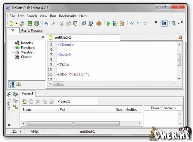The height and width of the screenshot is (142, 193).
Task: Select Functions in the code tree
Action: pyautogui.click(x=28, y=48)
